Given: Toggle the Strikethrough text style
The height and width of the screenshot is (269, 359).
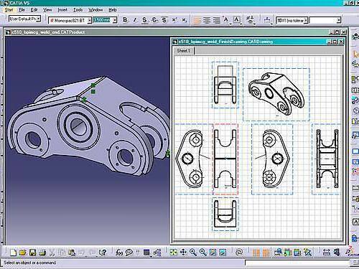Looking at the screenshot, I should 154,20.
